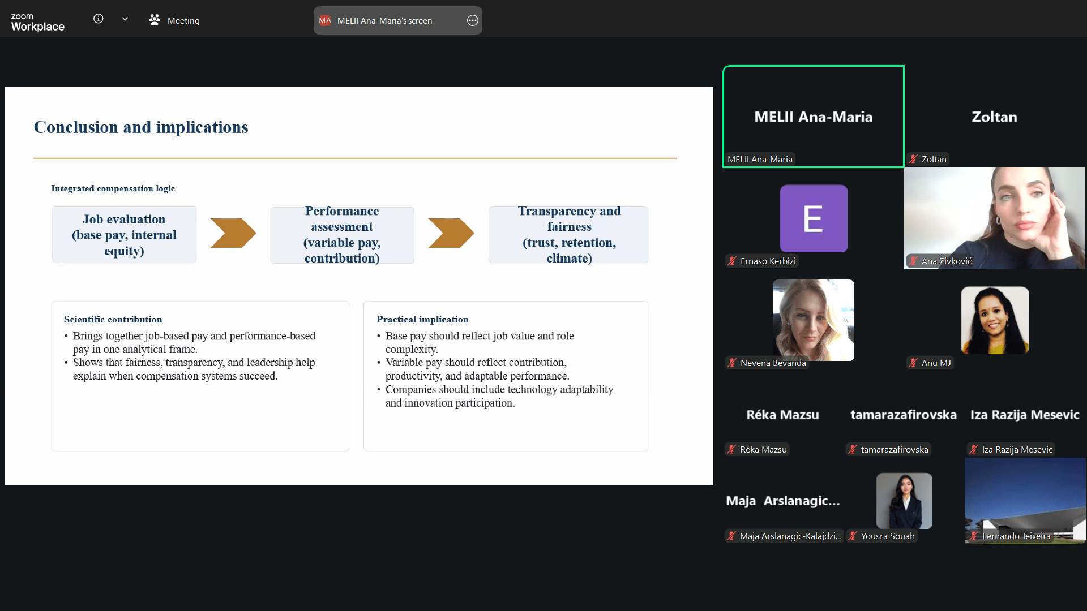Click Réka Mazsu's muted mic icon
The width and height of the screenshot is (1087, 611).
tap(732, 450)
